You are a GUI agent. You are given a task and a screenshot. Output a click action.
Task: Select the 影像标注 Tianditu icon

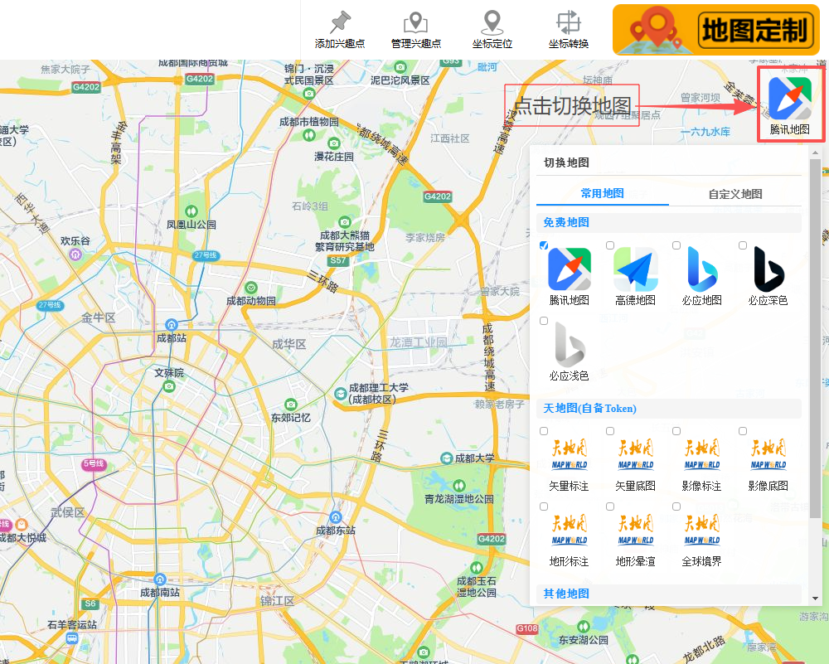[701, 454]
